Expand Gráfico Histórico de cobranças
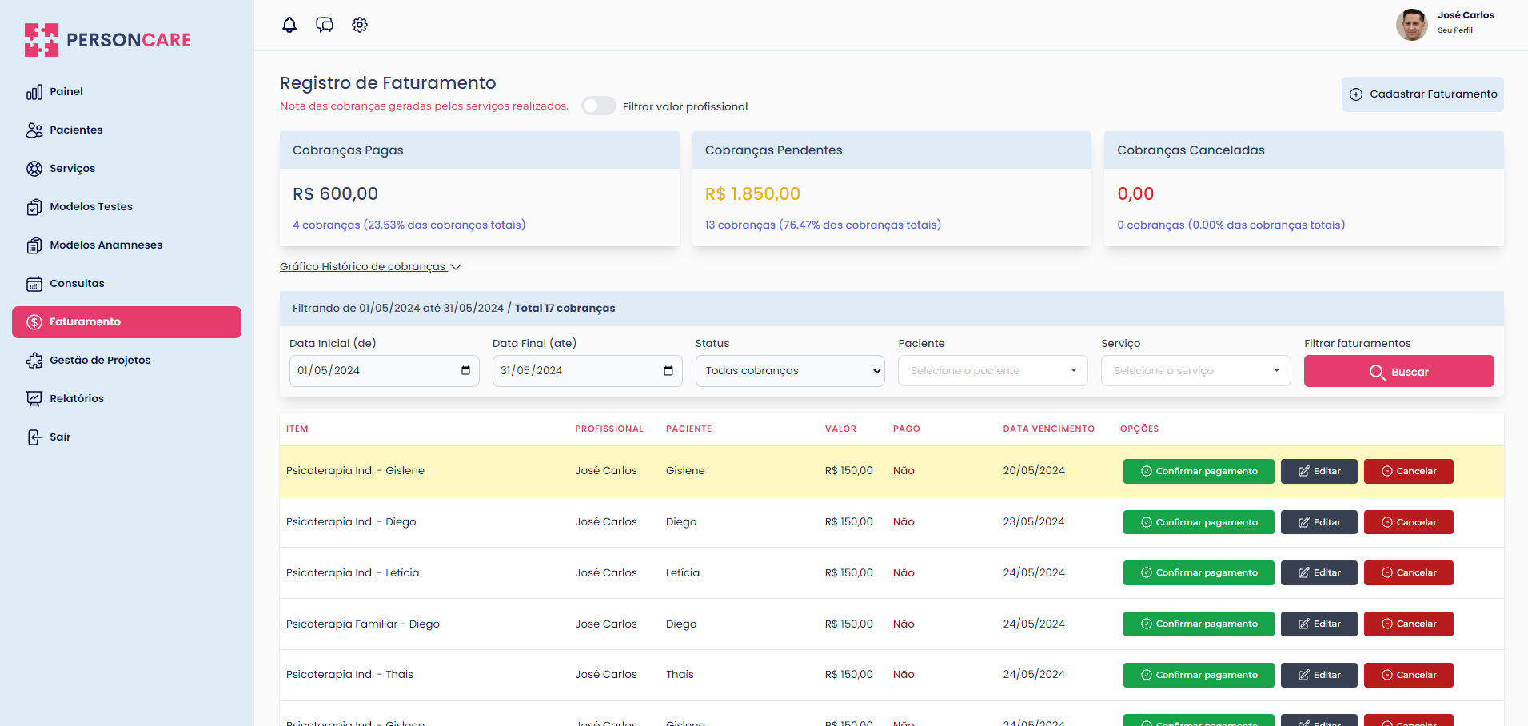Screen dimensions: 1528x726 [370, 267]
